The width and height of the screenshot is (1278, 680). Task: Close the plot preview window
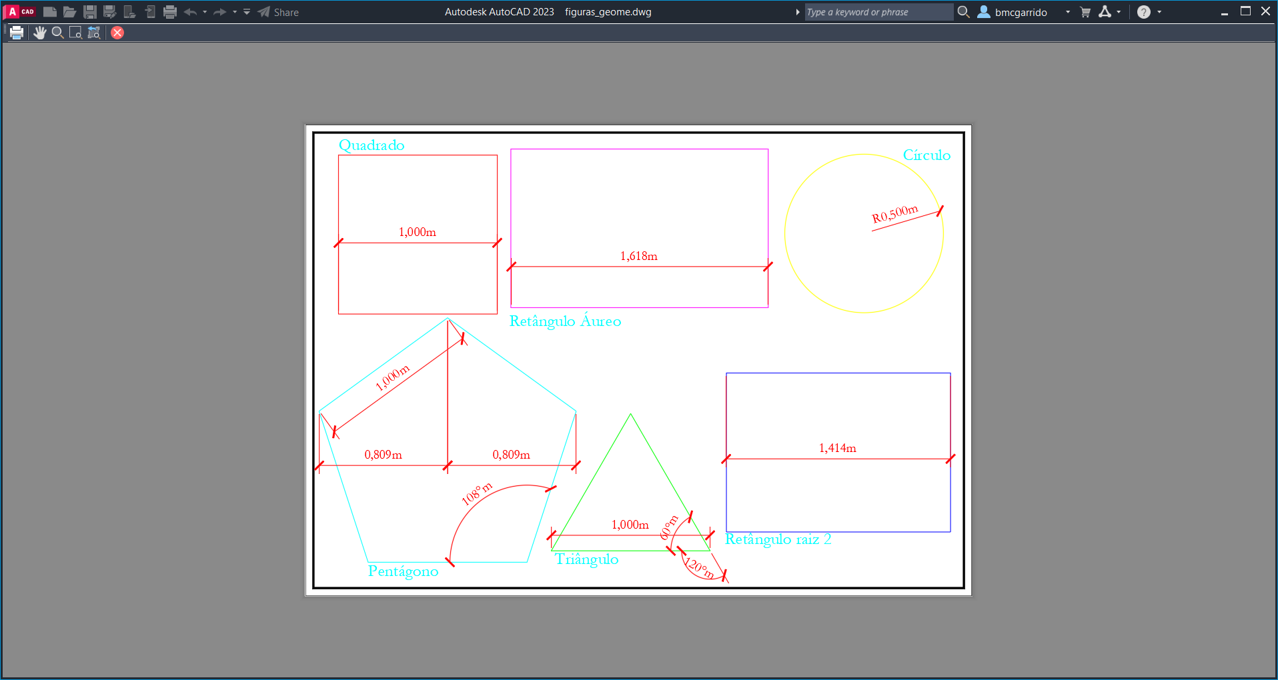117,33
